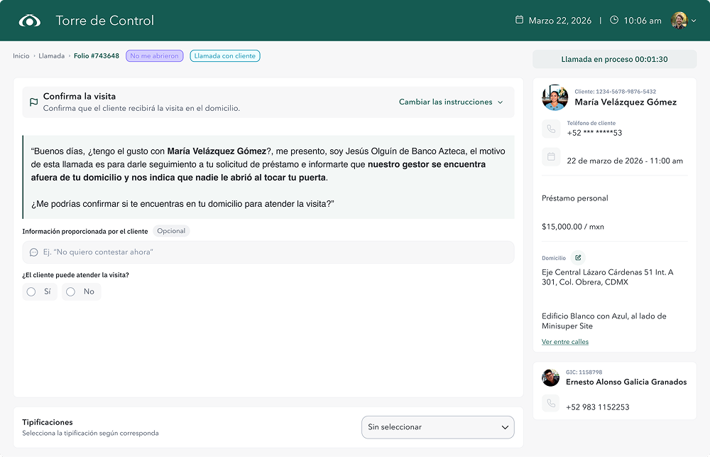Image resolution: width=710 pixels, height=457 pixels.
Task: Click the calendar icon beside 22 de marzo de 2026 - 11:00 am
Action: point(551,157)
